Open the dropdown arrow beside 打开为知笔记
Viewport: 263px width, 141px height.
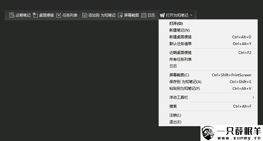[x=191, y=15]
